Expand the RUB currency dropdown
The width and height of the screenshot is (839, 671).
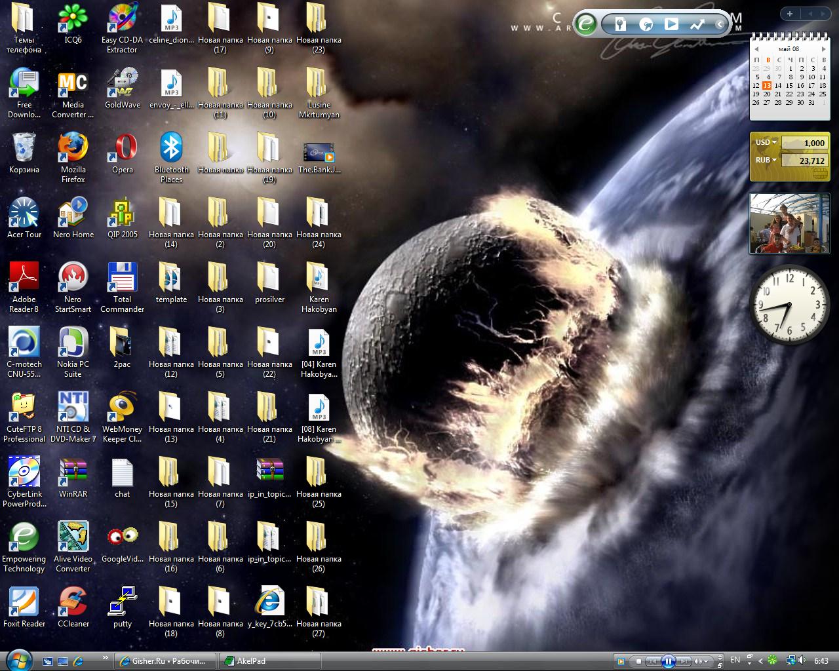click(774, 160)
